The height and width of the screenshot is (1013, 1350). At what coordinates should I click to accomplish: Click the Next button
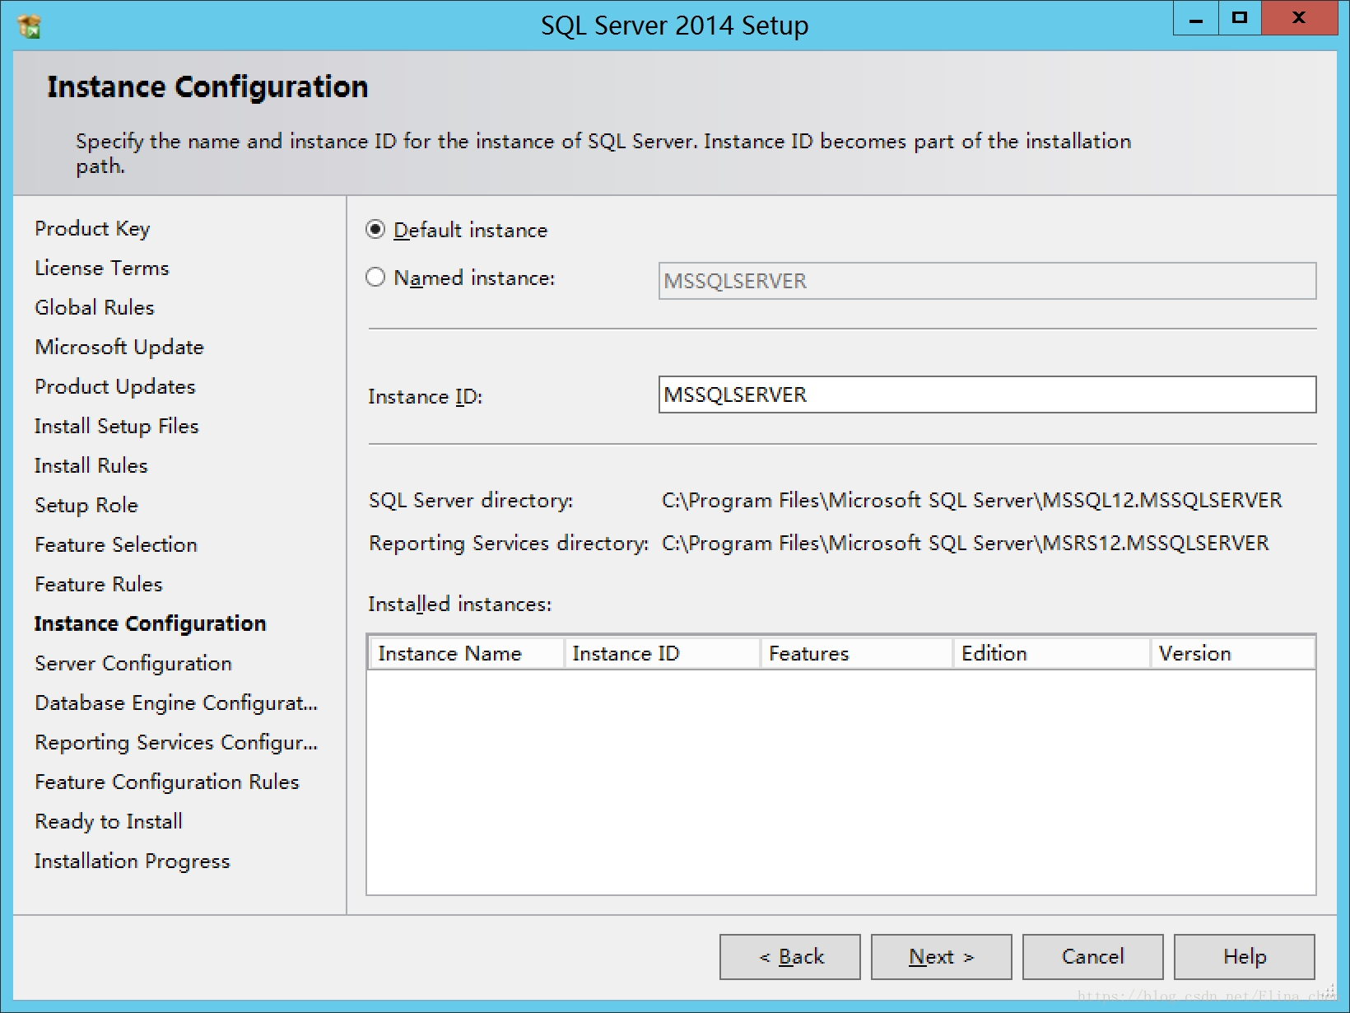(942, 957)
